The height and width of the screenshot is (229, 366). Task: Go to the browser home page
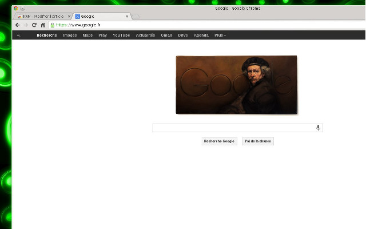coord(43,25)
